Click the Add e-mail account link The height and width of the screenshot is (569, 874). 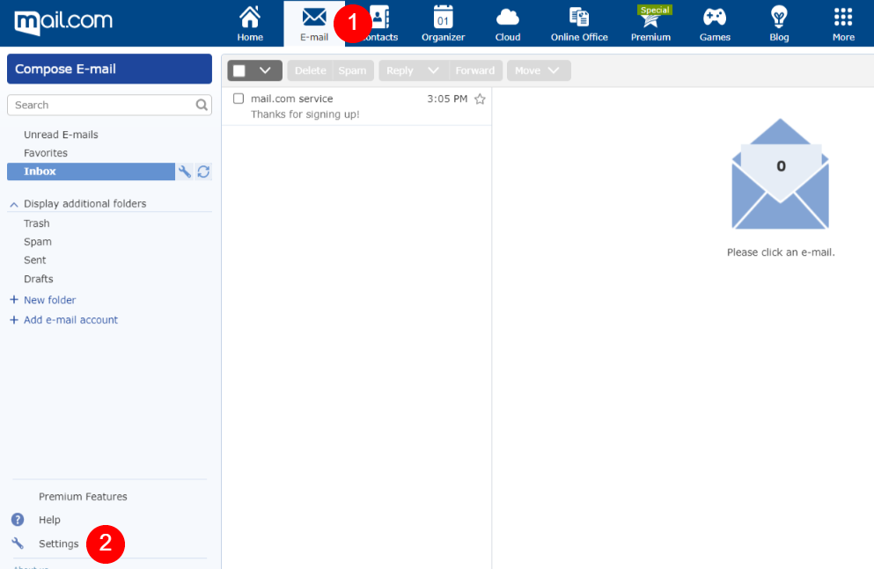coord(70,320)
